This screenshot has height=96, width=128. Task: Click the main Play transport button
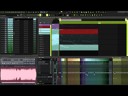70,15
